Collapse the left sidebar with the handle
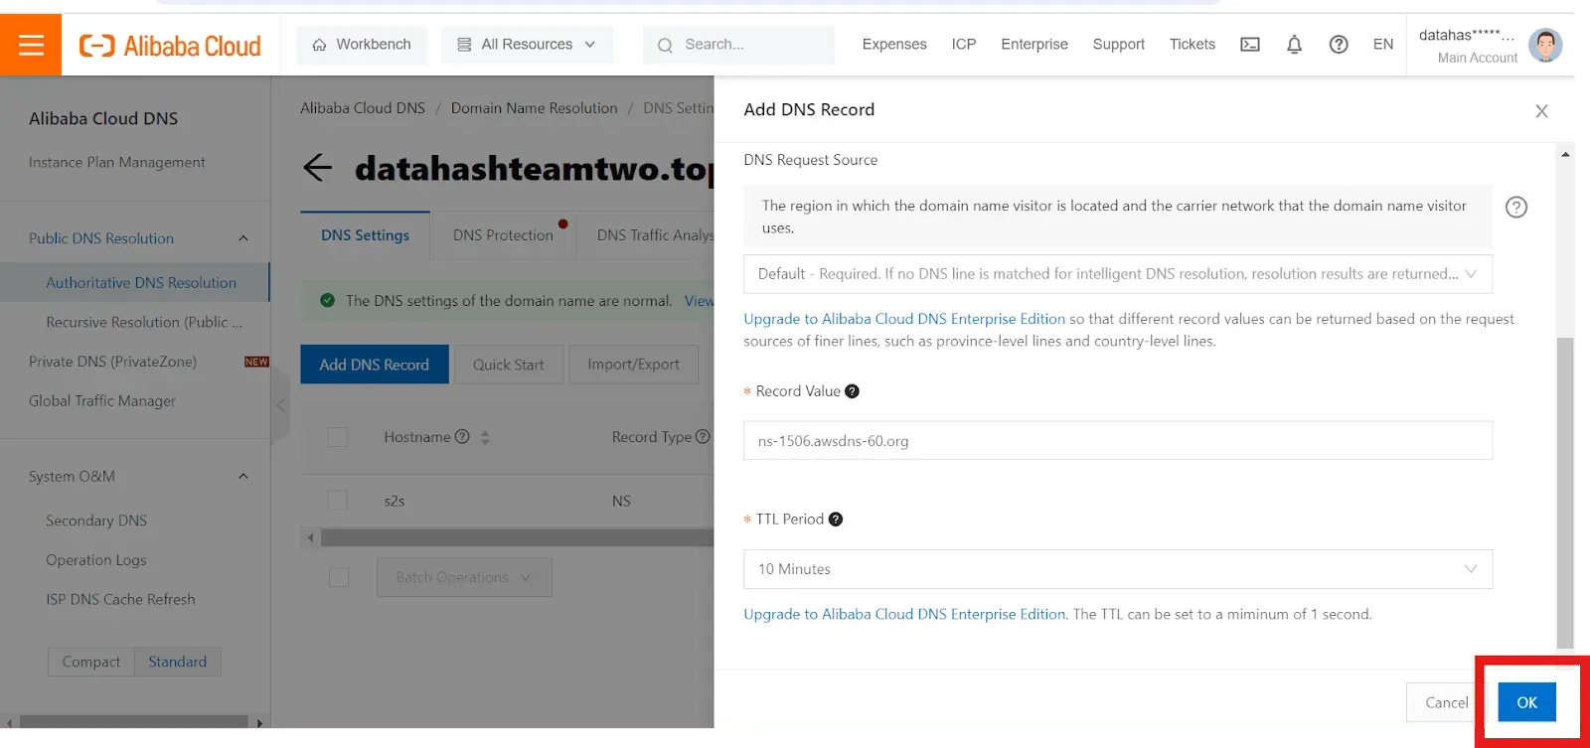Screen dimensions: 1590x748 (x=280, y=405)
